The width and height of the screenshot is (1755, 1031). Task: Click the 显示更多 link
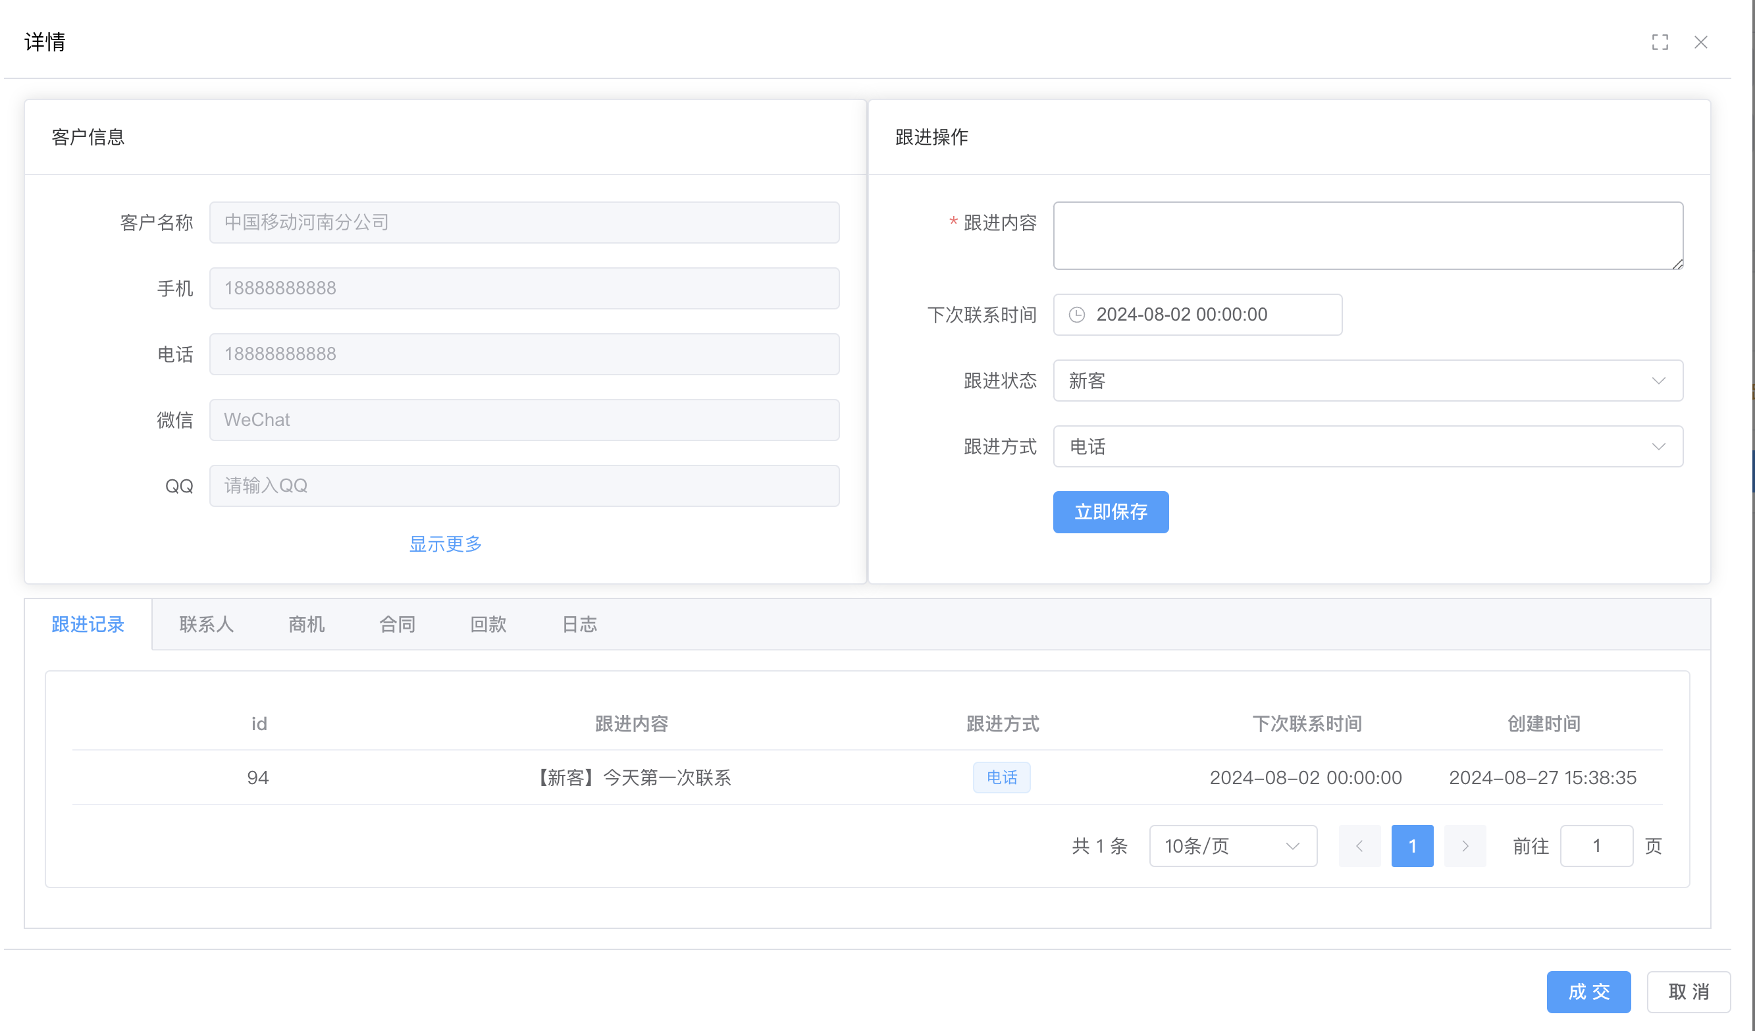[445, 544]
